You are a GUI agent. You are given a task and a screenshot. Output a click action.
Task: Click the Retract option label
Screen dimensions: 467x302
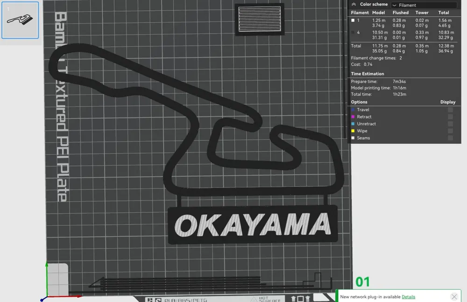(364, 117)
